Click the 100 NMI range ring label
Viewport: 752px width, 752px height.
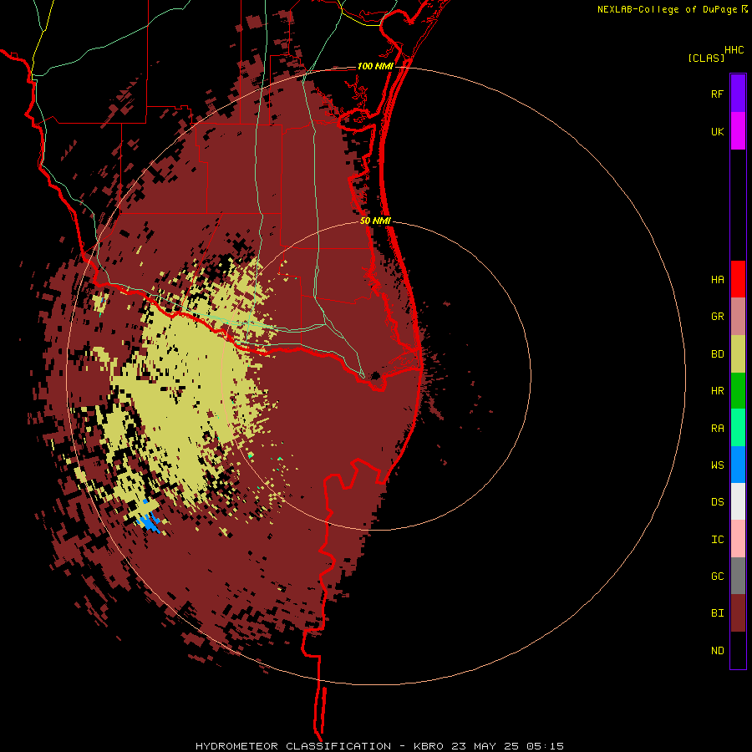(x=375, y=66)
